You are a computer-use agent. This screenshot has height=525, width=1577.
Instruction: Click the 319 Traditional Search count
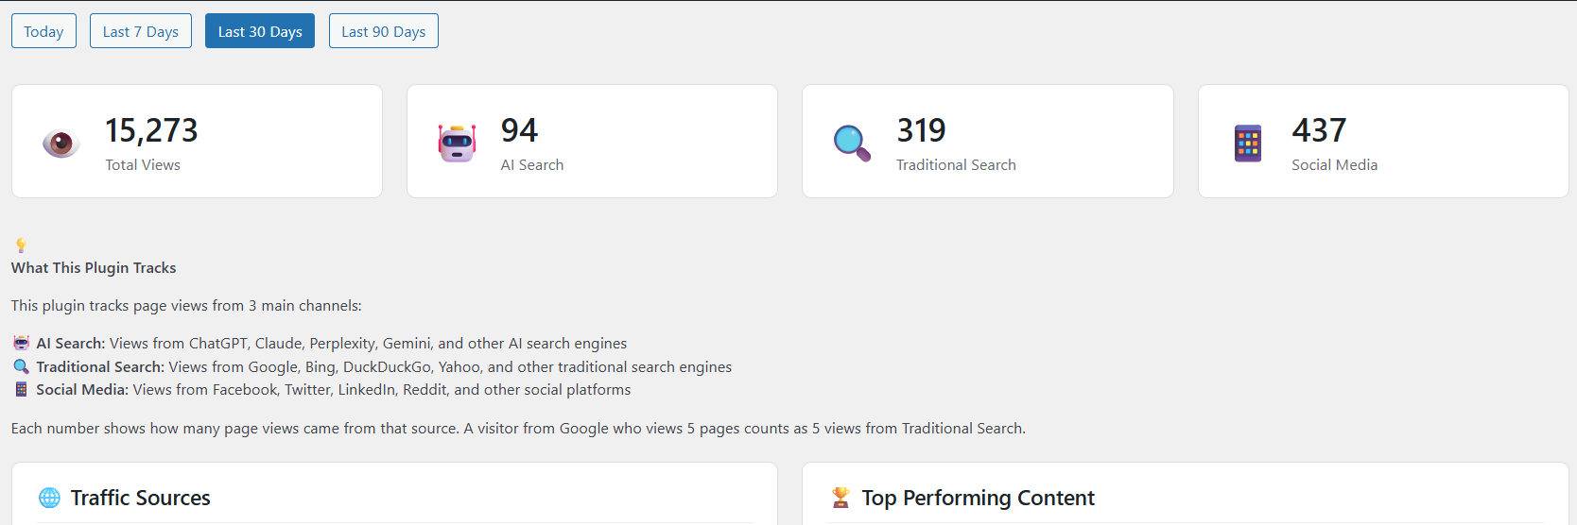tap(921, 130)
